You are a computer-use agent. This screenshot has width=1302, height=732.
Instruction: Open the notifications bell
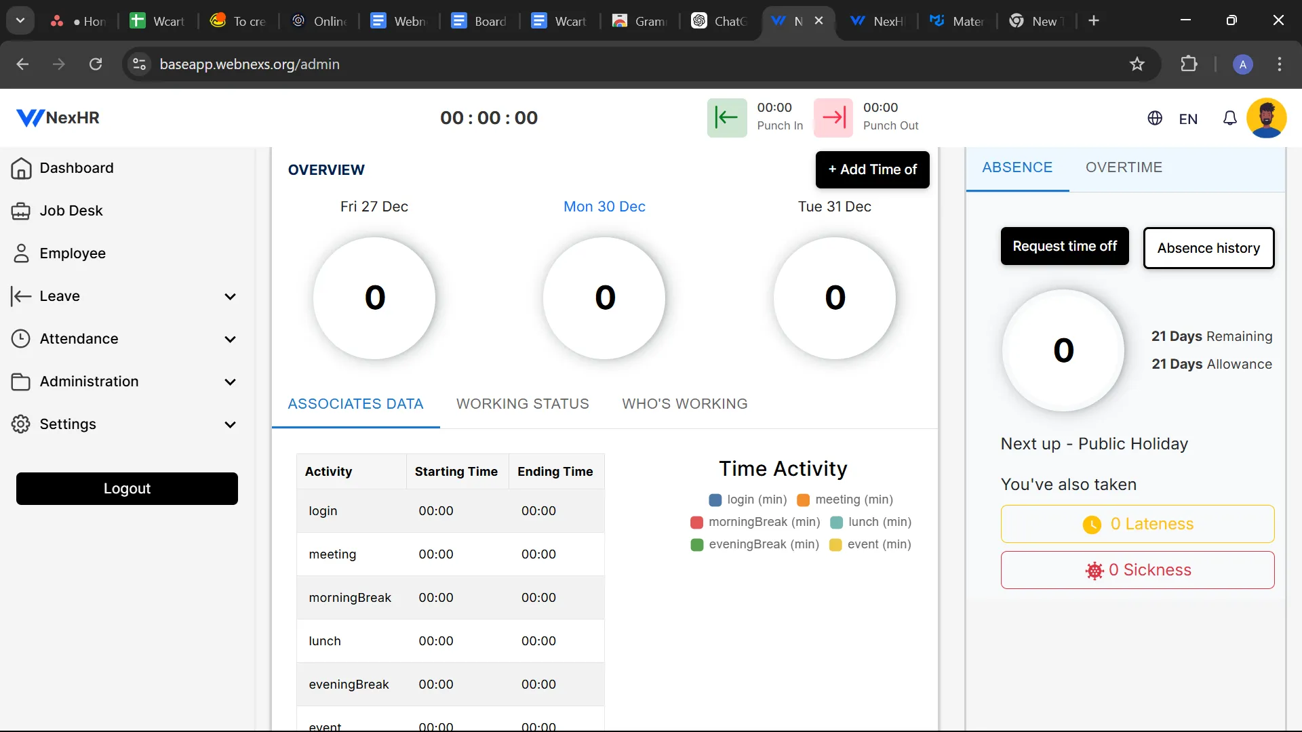(x=1229, y=119)
